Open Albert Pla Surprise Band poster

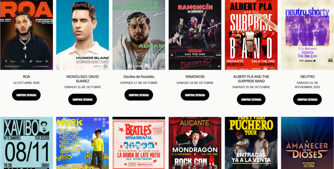click(x=251, y=35)
